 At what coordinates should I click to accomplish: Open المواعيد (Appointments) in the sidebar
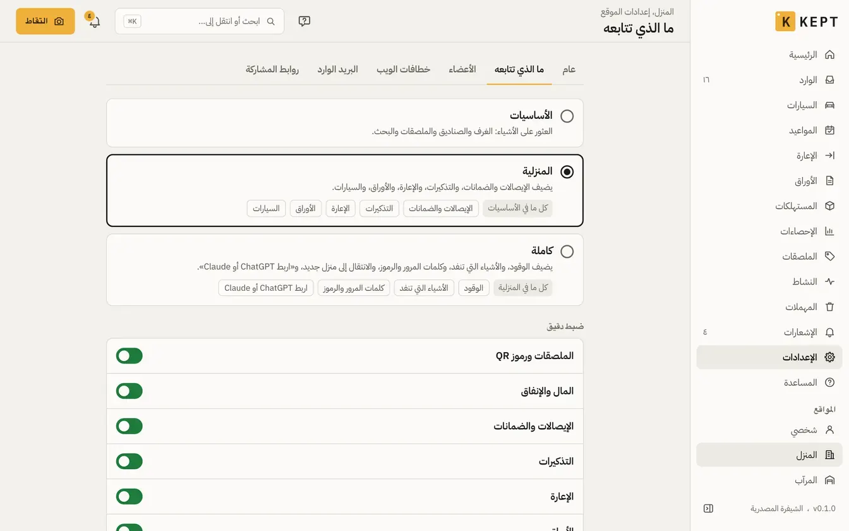point(769,131)
